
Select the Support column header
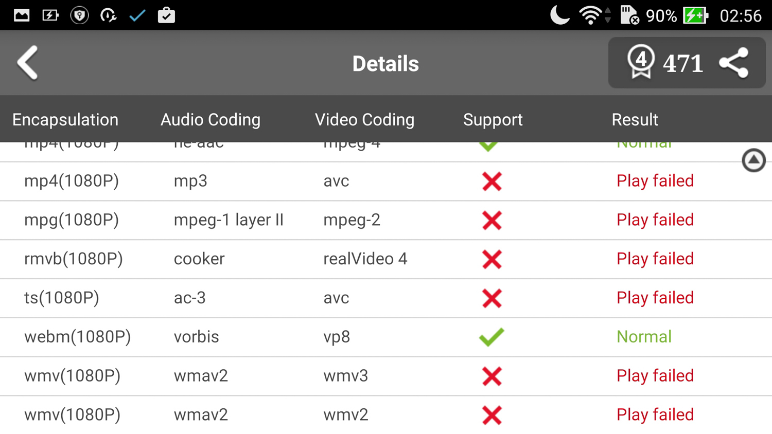point(493,120)
